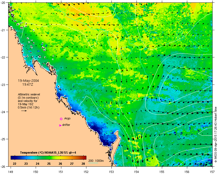Click the '-26' latitude axis label

(3, 166)
